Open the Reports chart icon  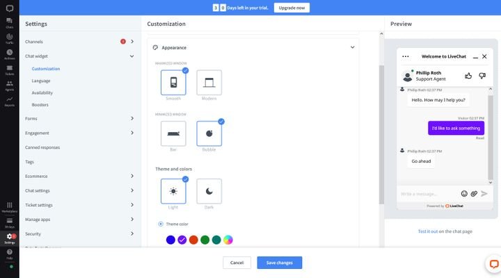pos(9,101)
